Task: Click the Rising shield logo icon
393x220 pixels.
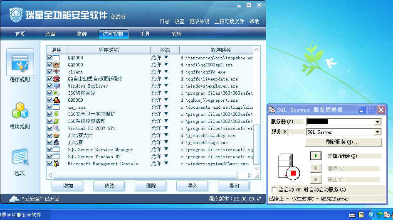Action: 16,15
